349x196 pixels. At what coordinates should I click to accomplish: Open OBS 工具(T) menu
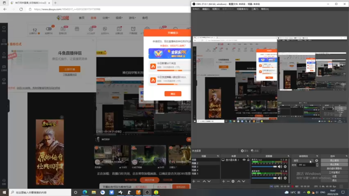[255, 9]
